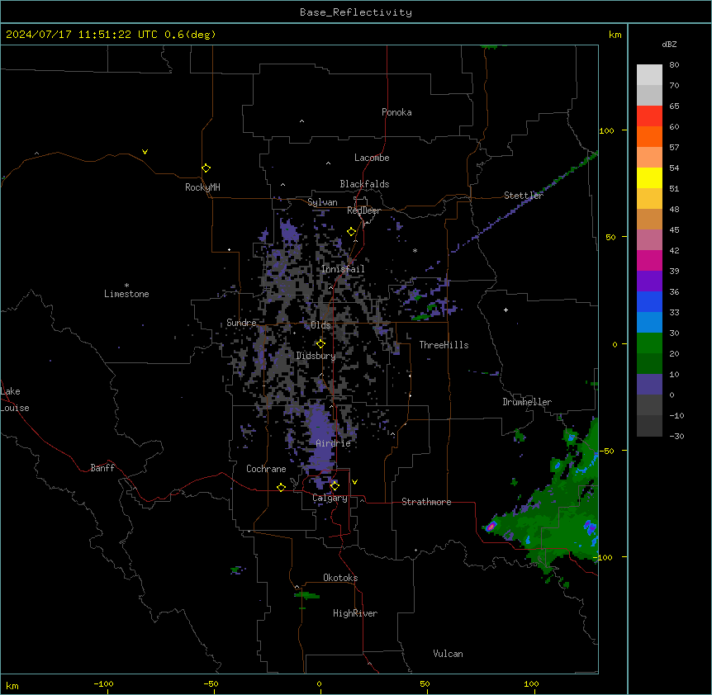Click the Cochrane label
Viewport: 712px width, 695px height.
pos(266,469)
